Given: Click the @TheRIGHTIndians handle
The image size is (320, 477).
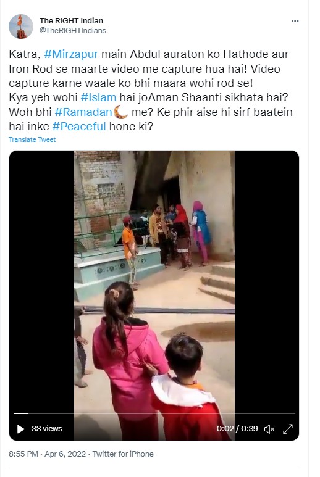Looking at the screenshot, I should [73, 31].
